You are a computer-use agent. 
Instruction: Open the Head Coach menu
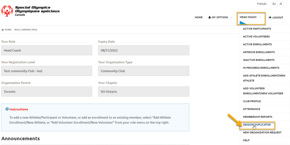coord(248,17)
